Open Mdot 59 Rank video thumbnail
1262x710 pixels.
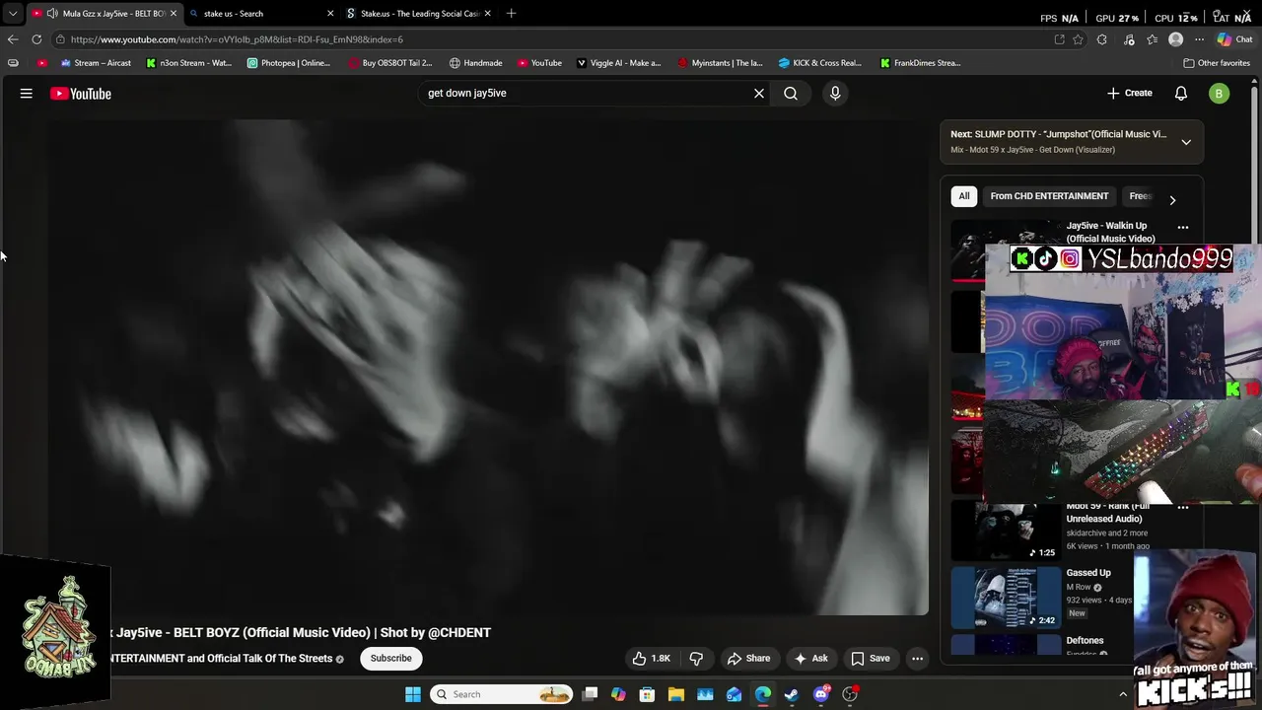(1006, 532)
